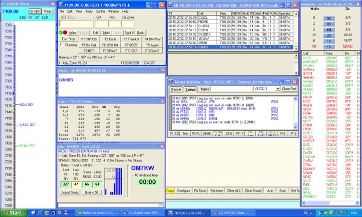This screenshot has width=362, height=217.
Task: Click the Clear Sound button
Action: pos(253,190)
